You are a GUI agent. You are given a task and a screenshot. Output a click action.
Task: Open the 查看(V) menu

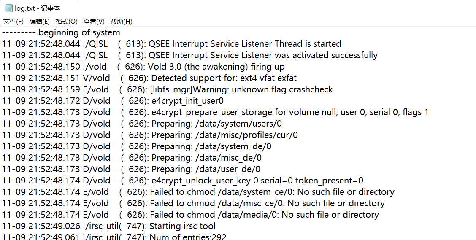pyautogui.click(x=94, y=22)
